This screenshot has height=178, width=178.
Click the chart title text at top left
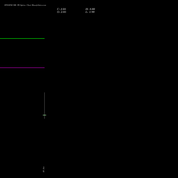[x=25, y=5]
